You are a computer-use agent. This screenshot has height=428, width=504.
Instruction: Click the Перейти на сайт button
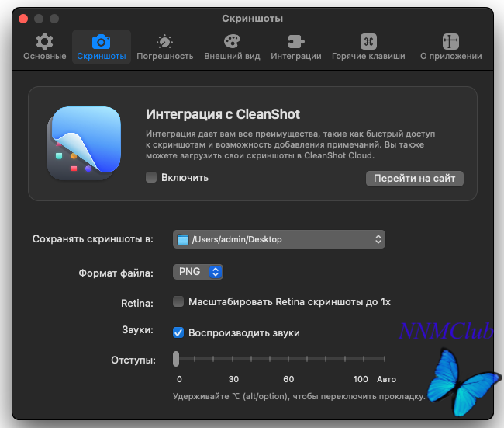click(415, 179)
